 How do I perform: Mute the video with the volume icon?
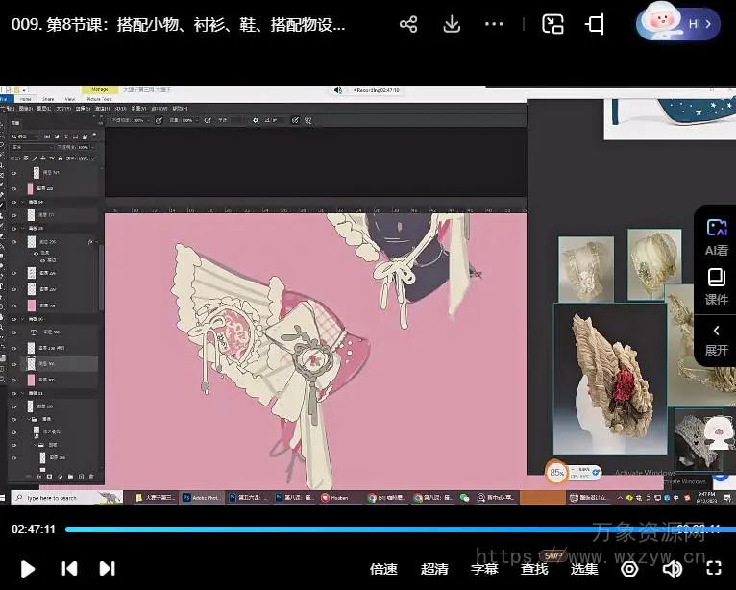[x=672, y=568]
